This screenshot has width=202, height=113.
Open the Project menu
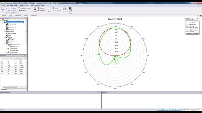pyautogui.click(x=16, y=5)
